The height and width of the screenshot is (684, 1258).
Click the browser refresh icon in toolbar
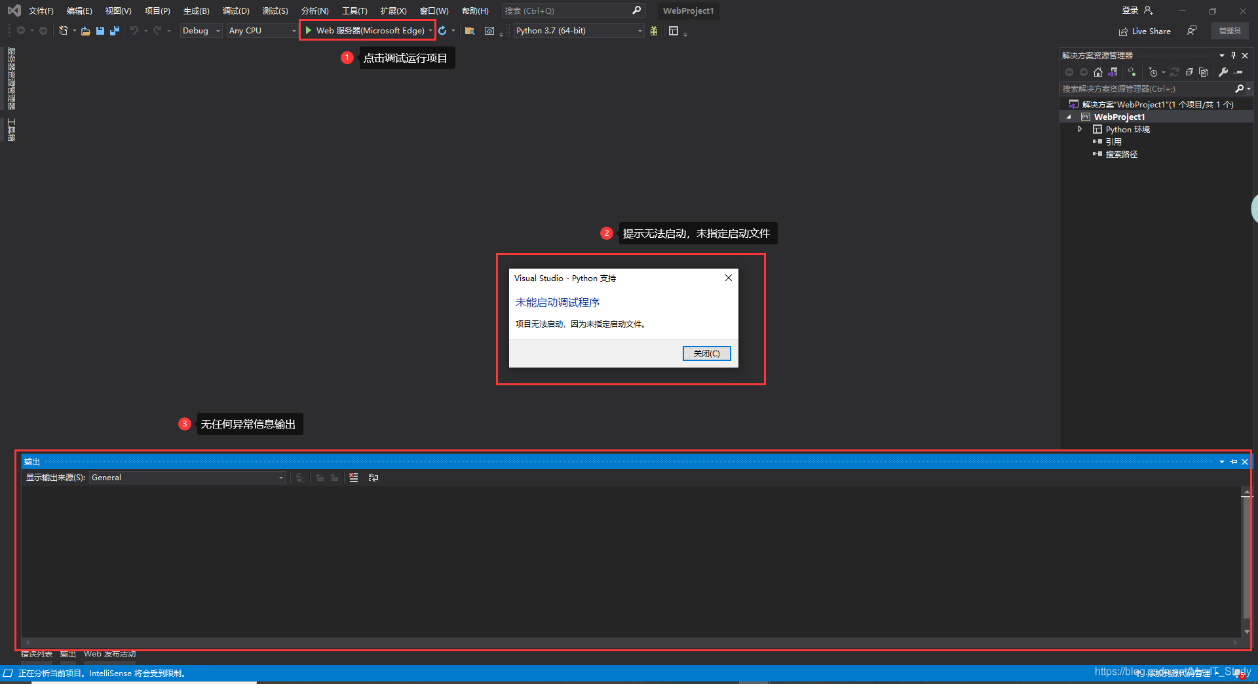tap(442, 31)
